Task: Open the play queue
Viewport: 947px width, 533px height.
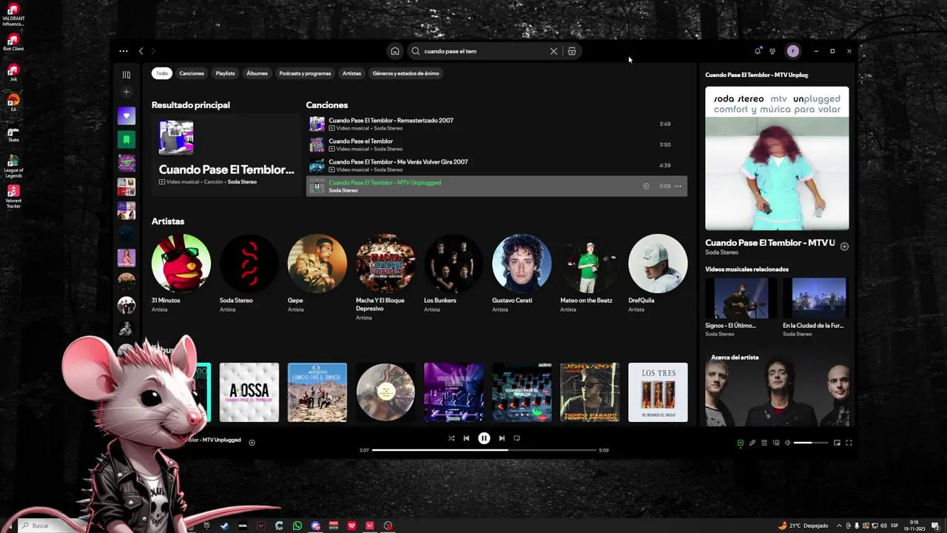Action: click(x=764, y=443)
